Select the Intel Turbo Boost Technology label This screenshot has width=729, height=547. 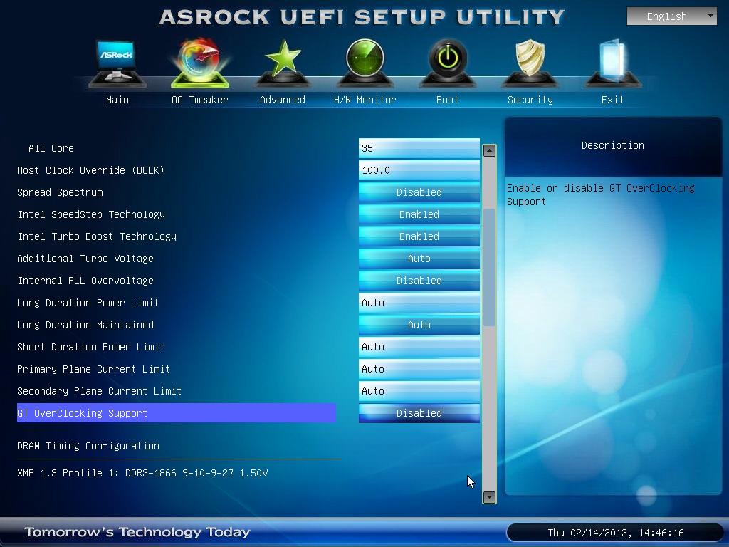pos(97,236)
